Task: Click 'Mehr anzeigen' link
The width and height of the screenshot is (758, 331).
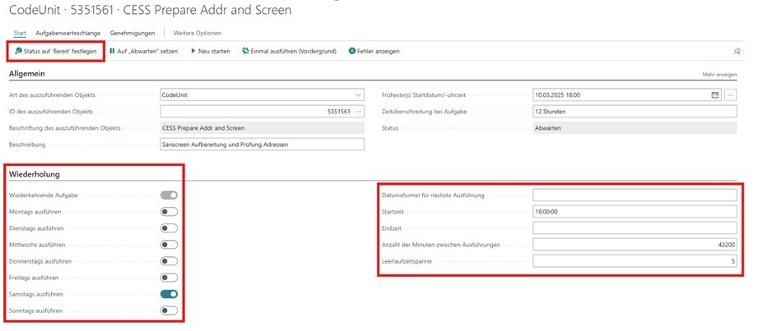Action: tap(720, 75)
